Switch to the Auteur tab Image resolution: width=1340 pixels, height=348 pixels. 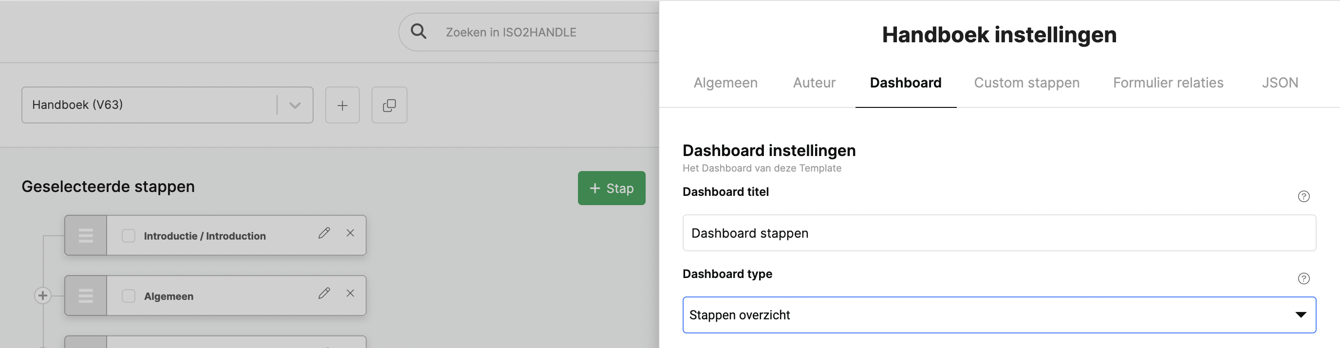click(x=814, y=83)
